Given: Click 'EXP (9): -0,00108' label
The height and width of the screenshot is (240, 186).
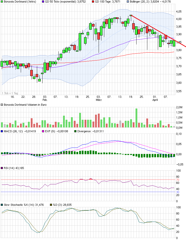Looking at the screenshot, I should 57,131.
